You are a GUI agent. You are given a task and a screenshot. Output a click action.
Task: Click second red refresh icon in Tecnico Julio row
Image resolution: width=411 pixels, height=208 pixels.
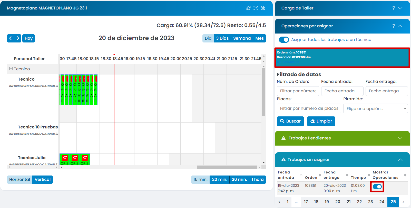75,158
